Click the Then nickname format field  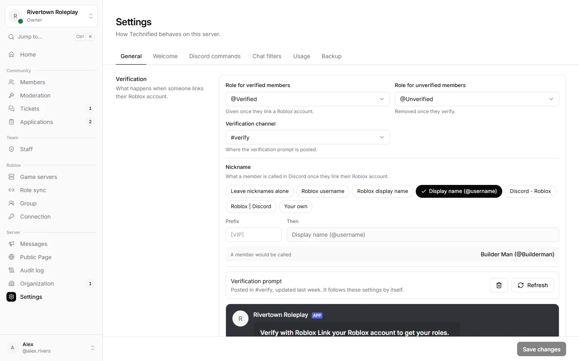(x=423, y=235)
